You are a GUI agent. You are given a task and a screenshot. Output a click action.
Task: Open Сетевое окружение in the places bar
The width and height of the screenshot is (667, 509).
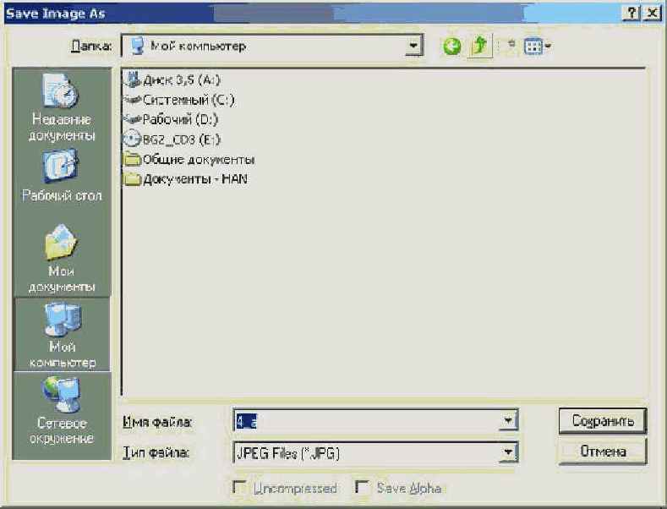(62, 411)
